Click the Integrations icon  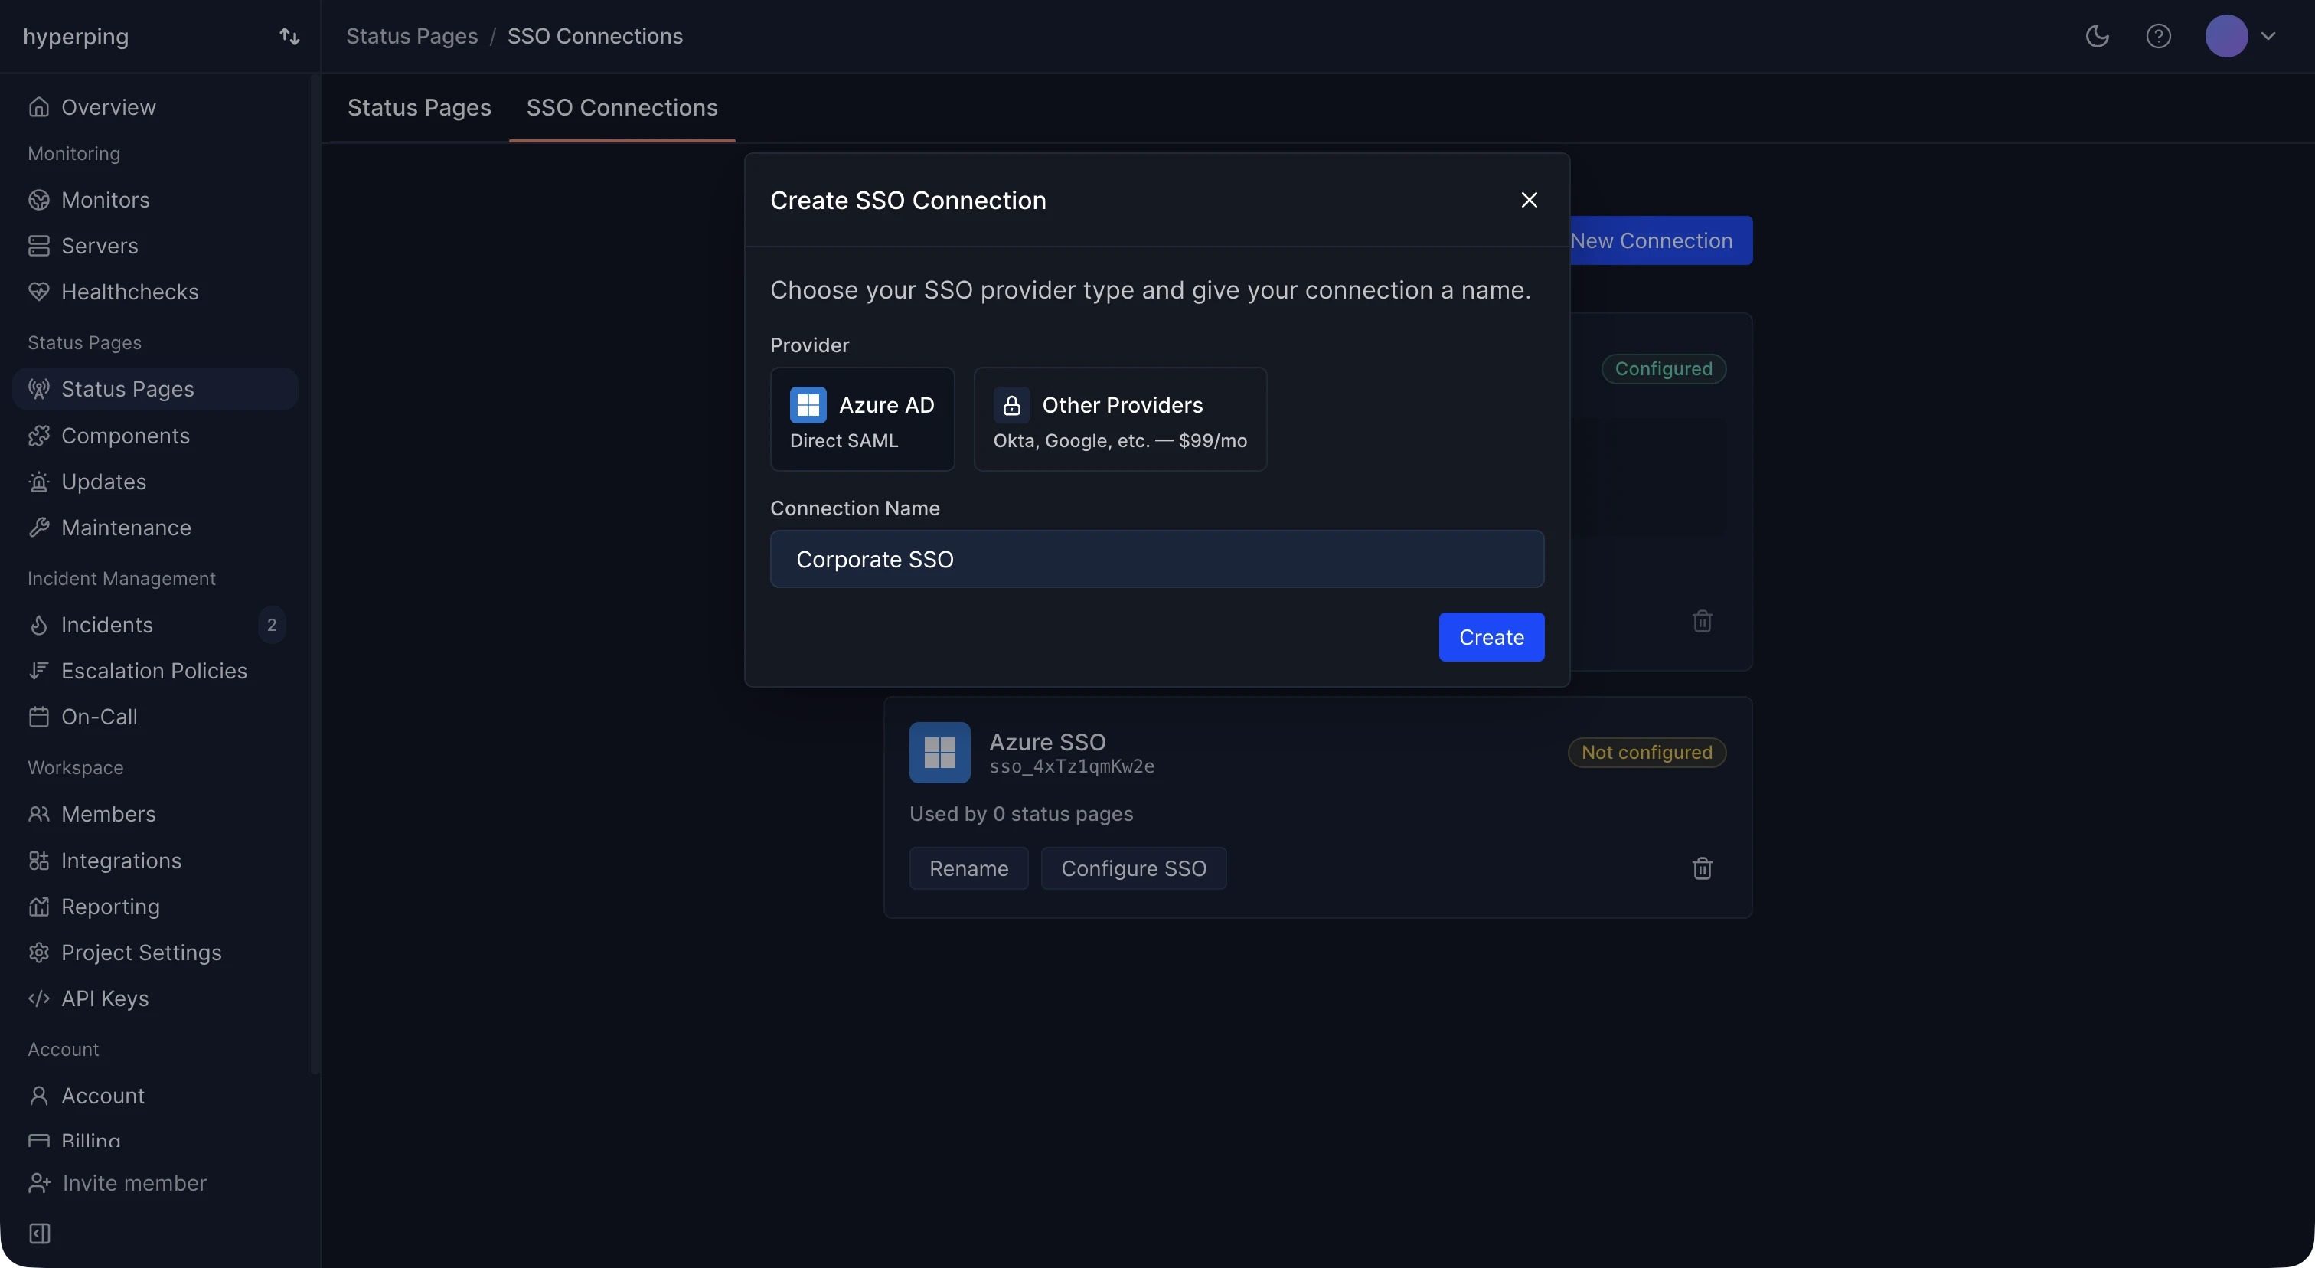coord(38,861)
